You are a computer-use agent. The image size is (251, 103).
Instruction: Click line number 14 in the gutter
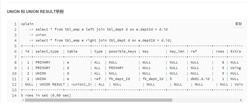(x=14, y=95)
